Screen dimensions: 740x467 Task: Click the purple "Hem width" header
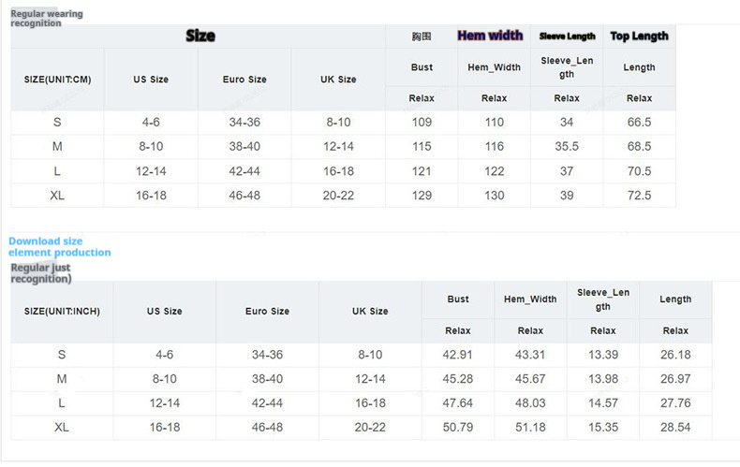click(490, 36)
